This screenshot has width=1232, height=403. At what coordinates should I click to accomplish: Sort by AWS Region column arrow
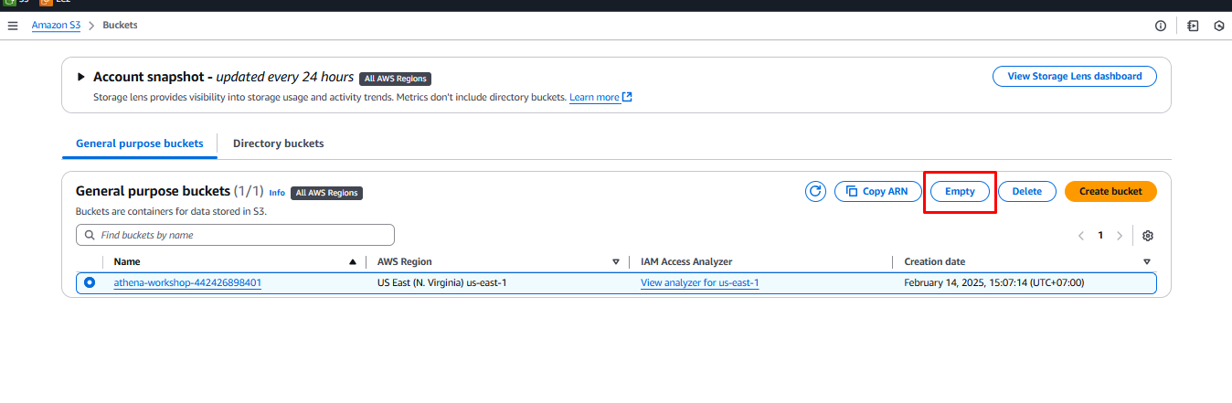pyautogui.click(x=616, y=262)
